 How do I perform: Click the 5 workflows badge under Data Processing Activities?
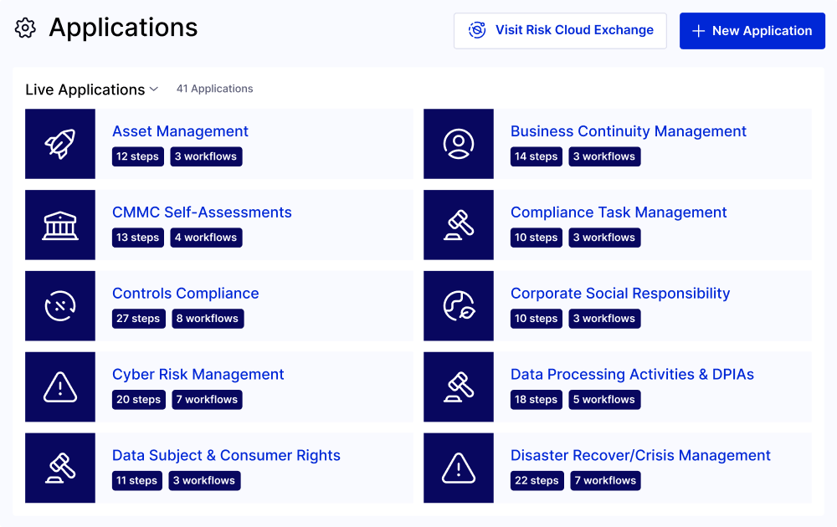point(604,400)
